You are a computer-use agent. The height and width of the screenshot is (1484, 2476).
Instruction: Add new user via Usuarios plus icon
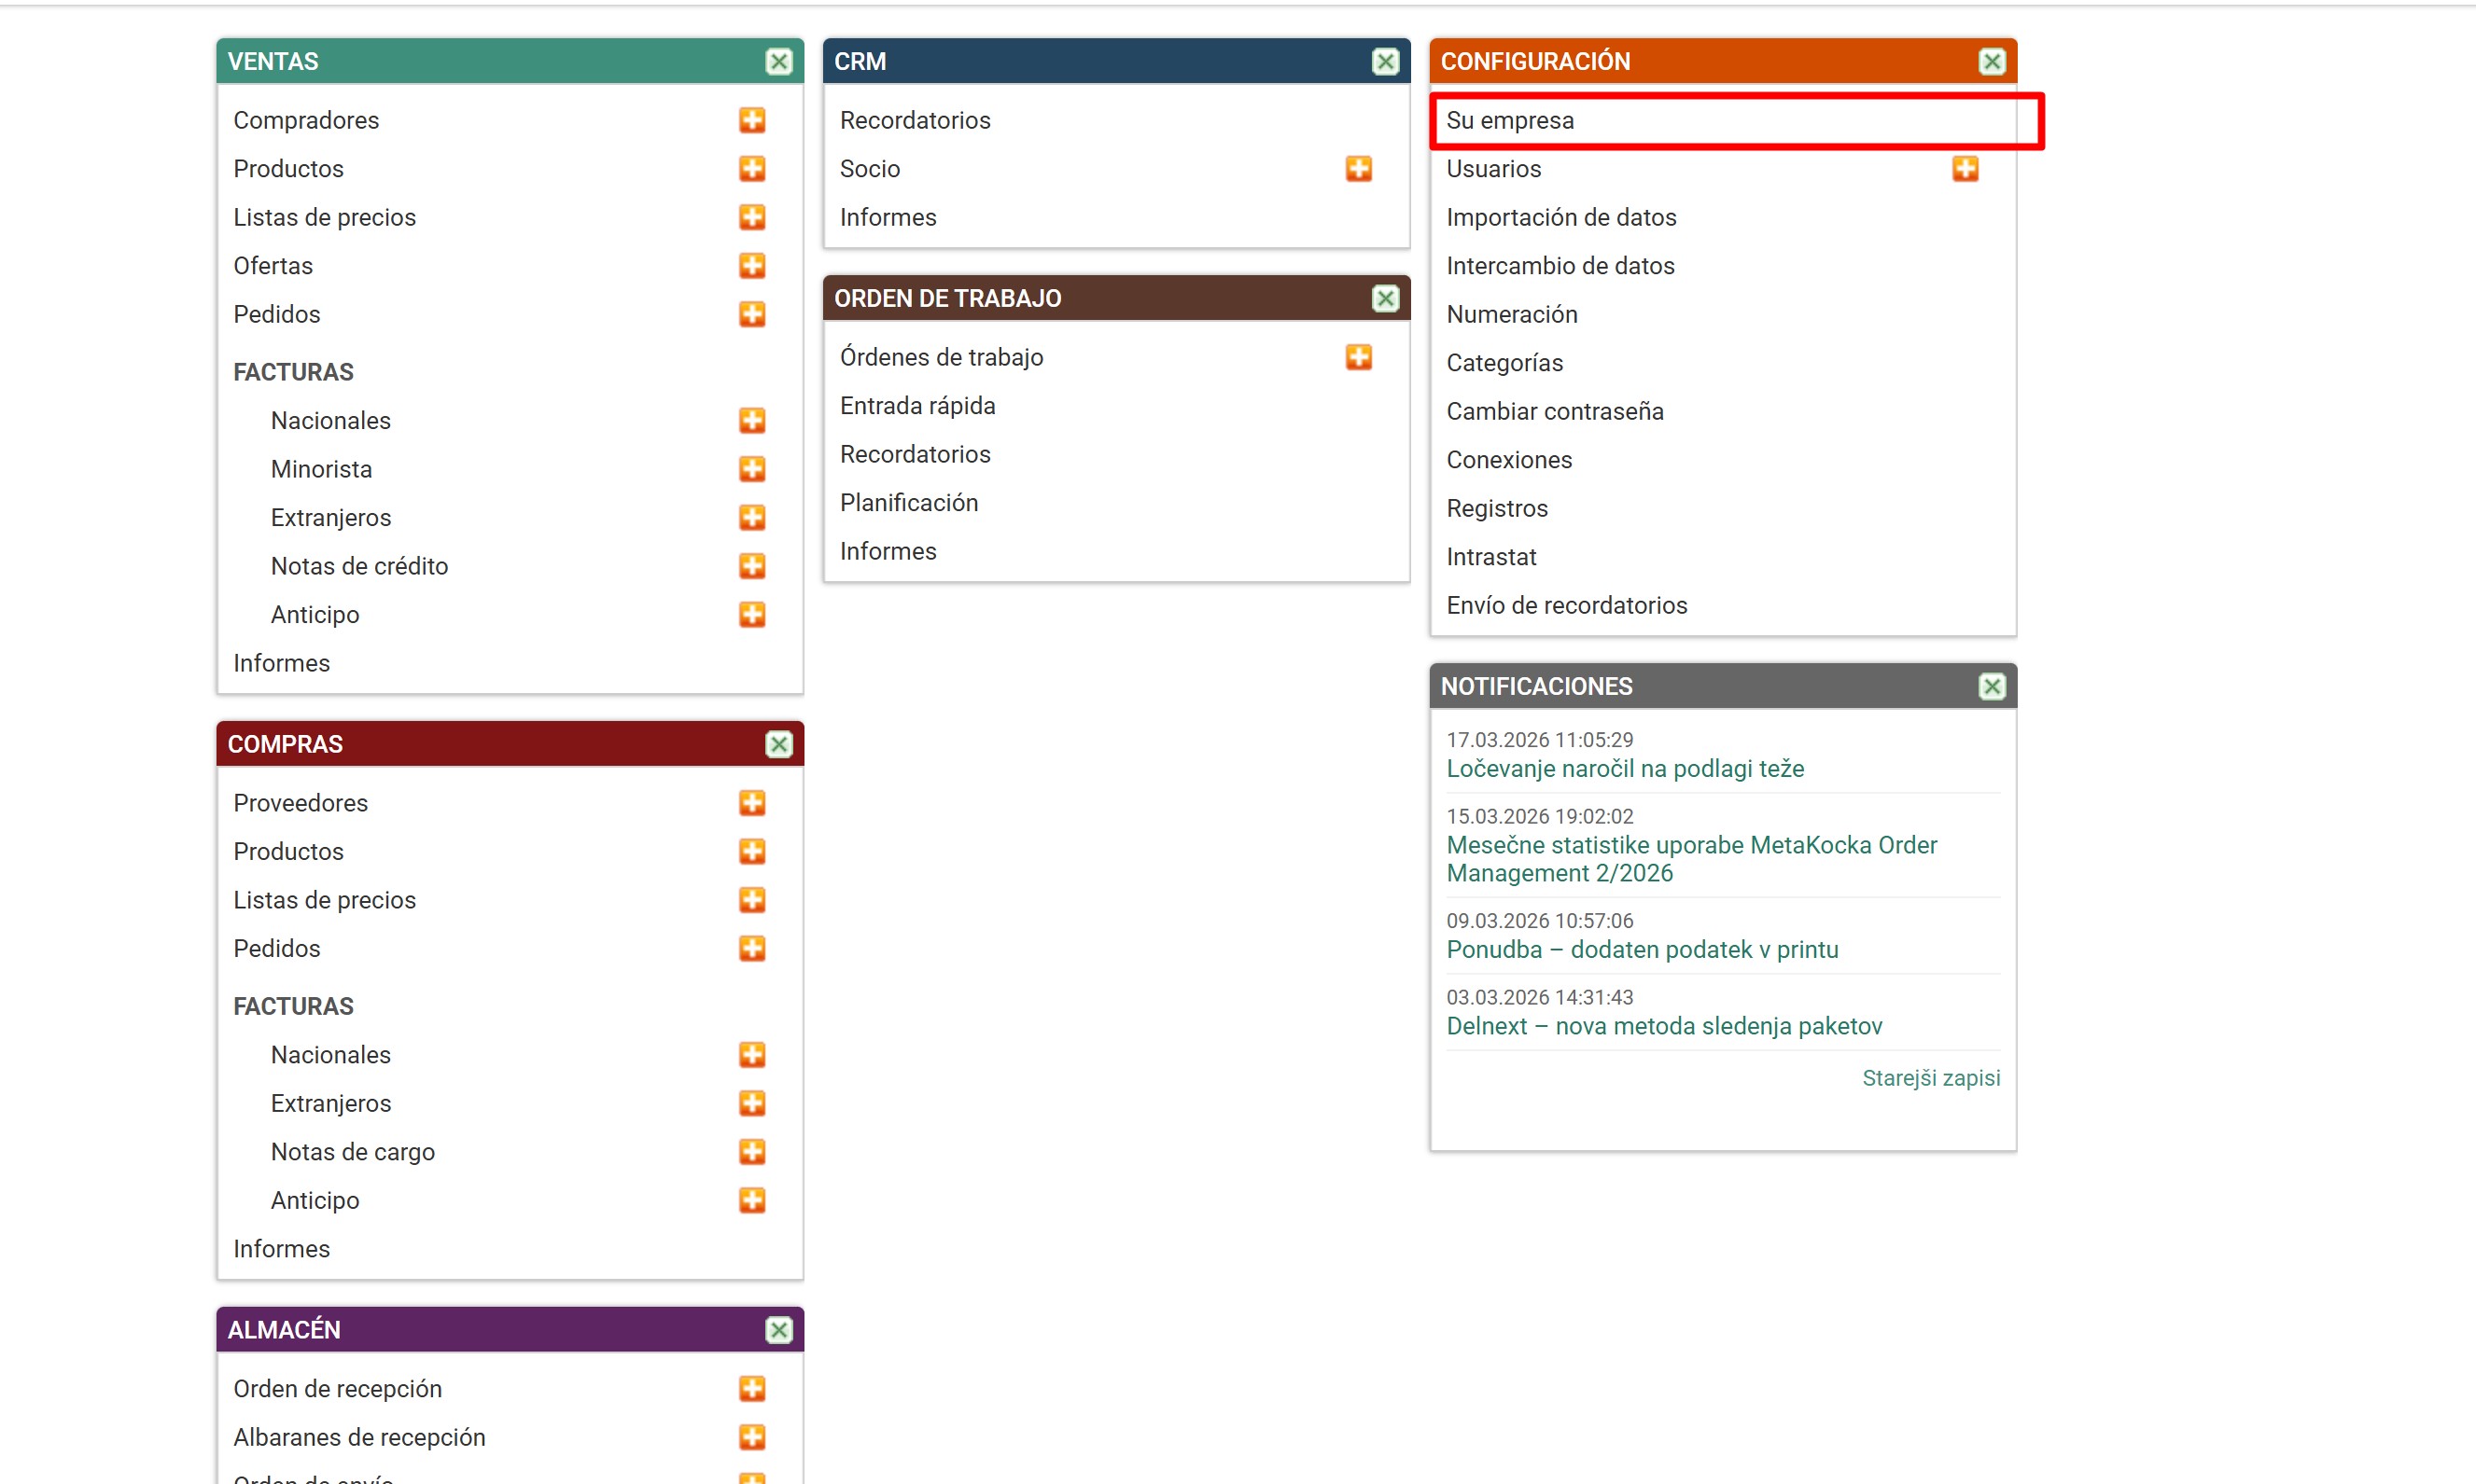click(1965, 169)
